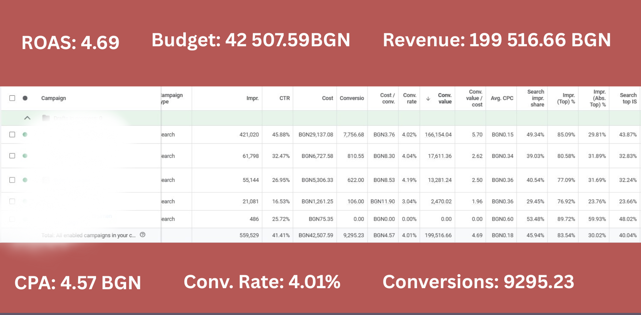
Task: Sort by the Cost column header
Action: [327, 98]
